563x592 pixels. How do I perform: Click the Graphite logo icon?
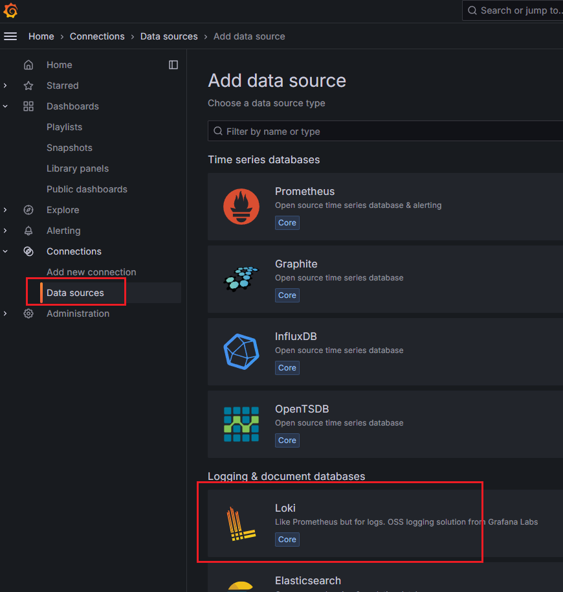(241, 279)
